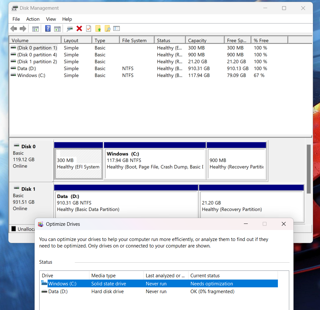Click the Media type column header in Optimize Drives
320x310 pixels.
click(116, 276)
